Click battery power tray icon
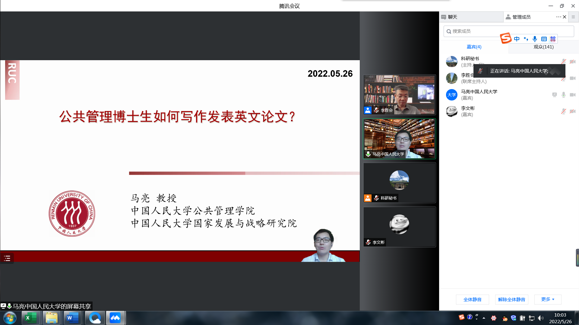The image size is (579, 325). [522, 318]
